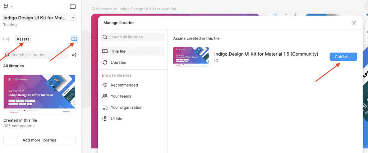Expand the file name dropdown chevron
The image size is (368, 153).
[73, 18]
